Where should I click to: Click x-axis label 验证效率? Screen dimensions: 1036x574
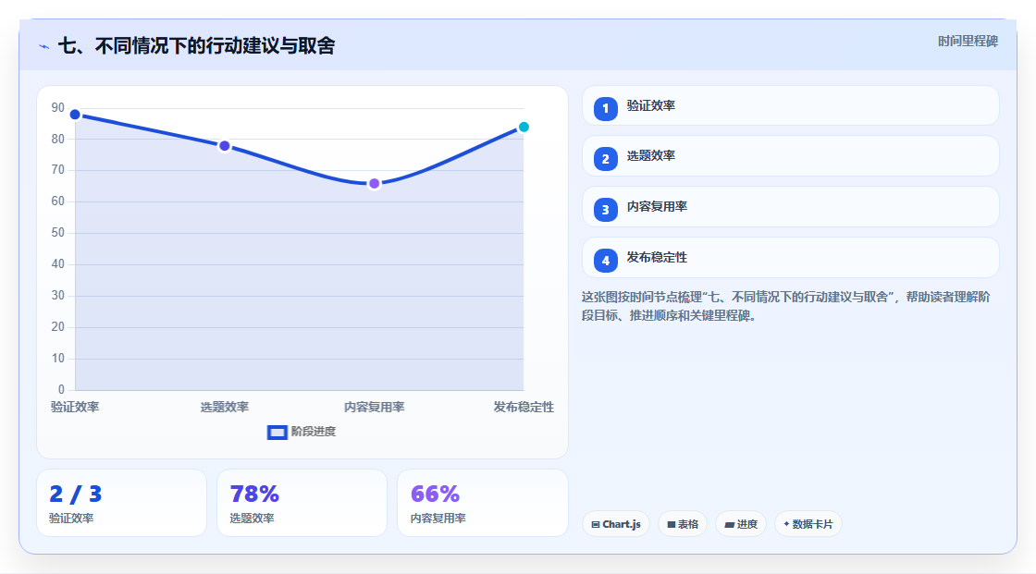pyautogui.click(x=75, y=407)
